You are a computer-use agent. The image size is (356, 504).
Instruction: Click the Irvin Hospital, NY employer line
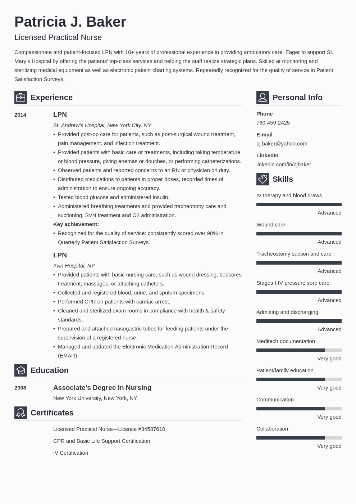(x=74, y=266)
